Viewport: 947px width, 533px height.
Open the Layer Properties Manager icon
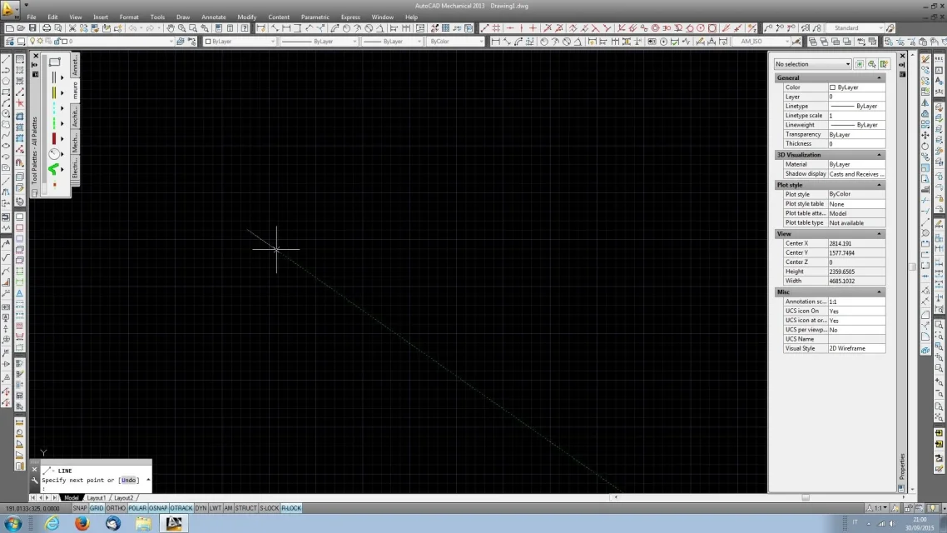pos(10,42)
